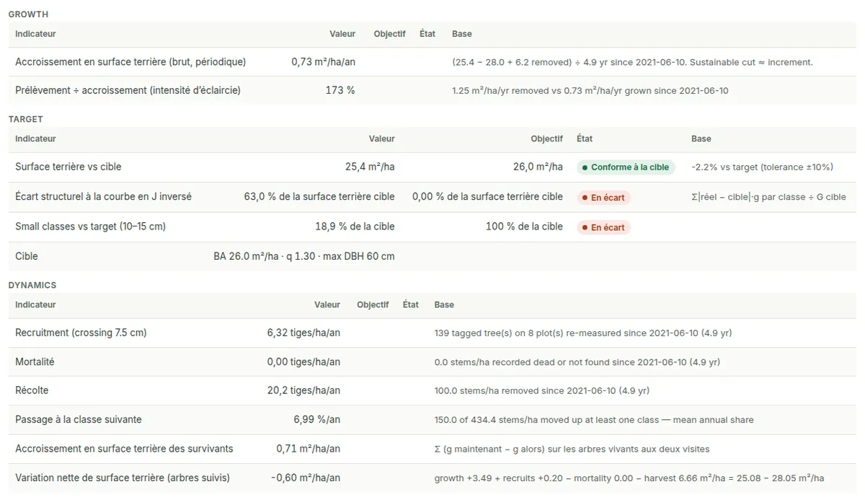Select 'Accroissement en surface terrière des survivants' label
The image size is (865, 500).
[x=124, y=449]
